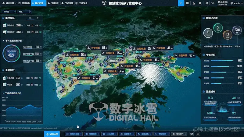Image resolution: width=244 pixels, height=137 pixels.
Task: Click the alert marker showing 85 件
Action: point(112,53)
